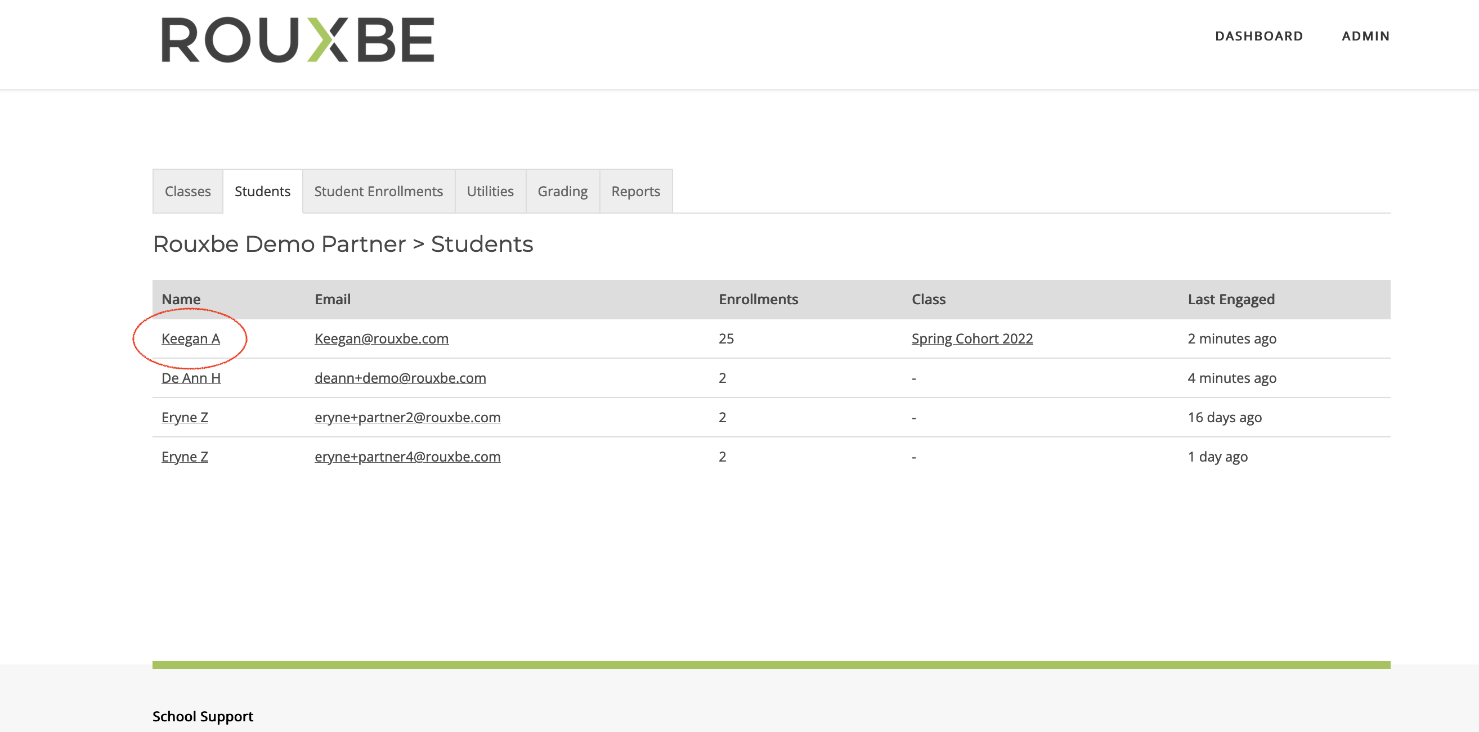Open student Keegan A's profile
Viewport: 1479px width, 732px height.
191,338
